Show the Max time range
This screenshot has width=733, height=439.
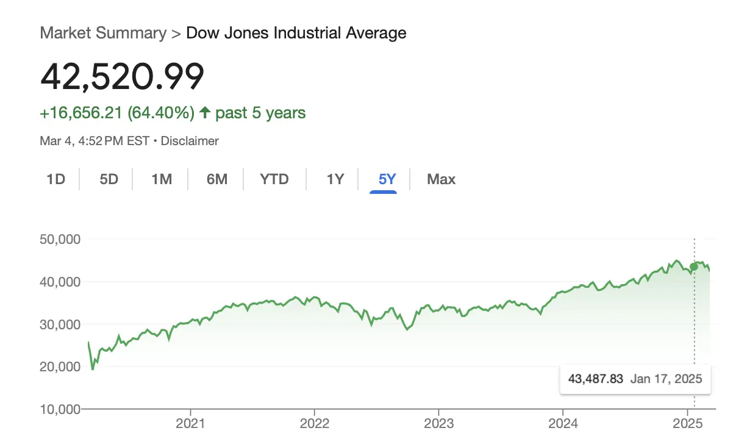(441, 179)
